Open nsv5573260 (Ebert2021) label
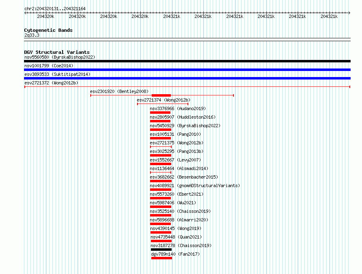Screen dimensions: 362x274 pos(177,194)
